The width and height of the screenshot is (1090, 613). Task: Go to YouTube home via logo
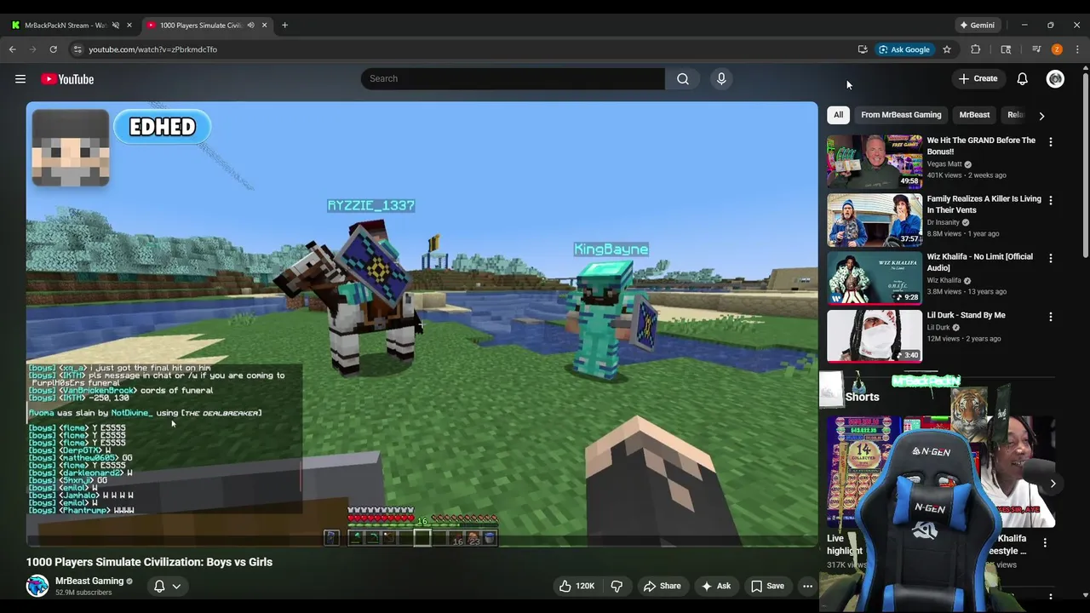click(67, 79)
